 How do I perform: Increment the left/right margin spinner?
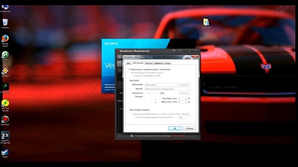point(186,98)
